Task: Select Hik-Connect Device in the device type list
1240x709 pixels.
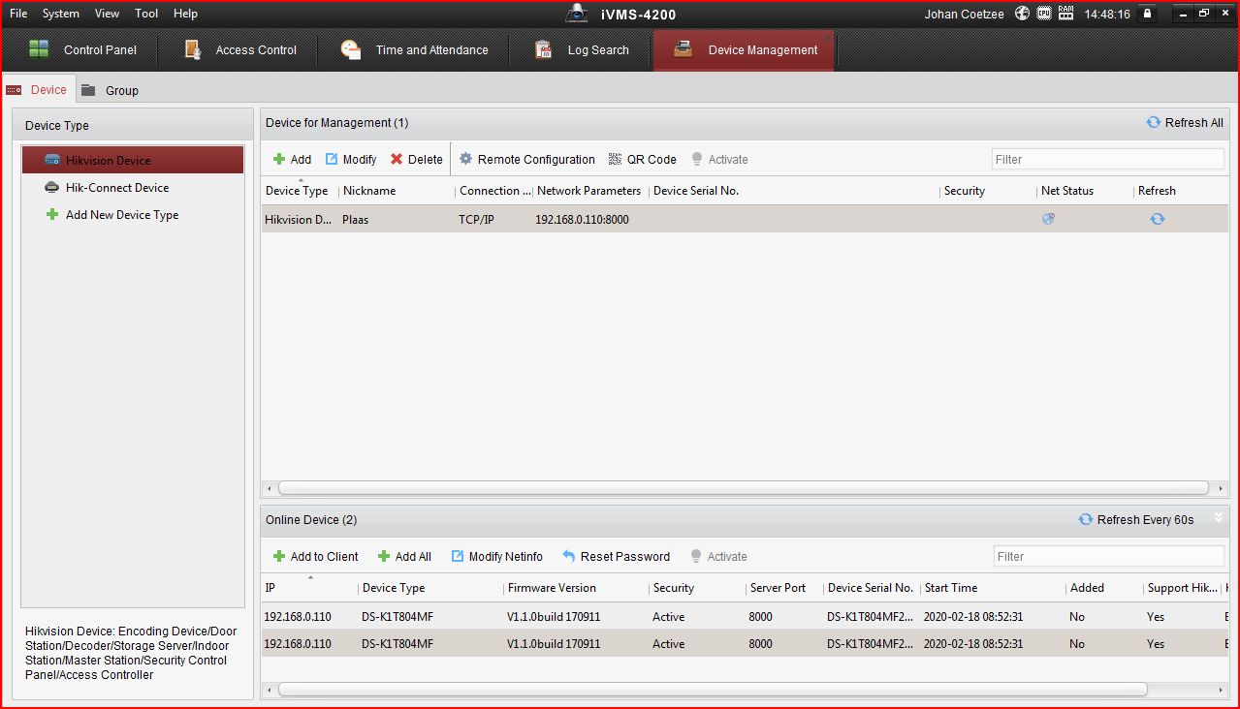Action: click(116, 188)
